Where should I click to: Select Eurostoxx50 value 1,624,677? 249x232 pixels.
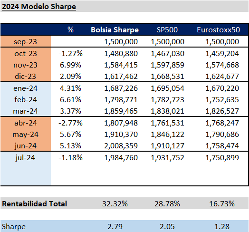(x=222, y=77)
